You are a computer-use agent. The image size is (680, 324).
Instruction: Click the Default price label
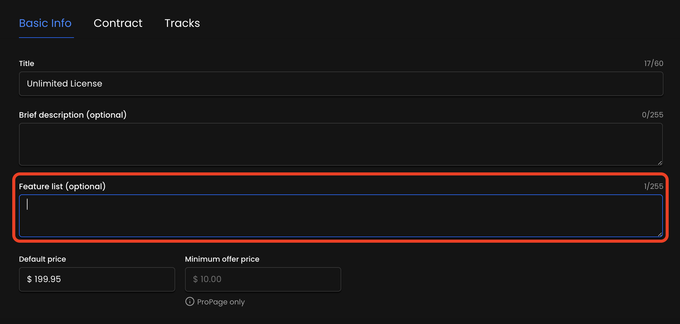(42, 259)
